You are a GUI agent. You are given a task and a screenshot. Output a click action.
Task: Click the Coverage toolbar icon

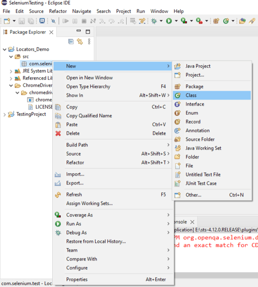[x=184, y=21]
